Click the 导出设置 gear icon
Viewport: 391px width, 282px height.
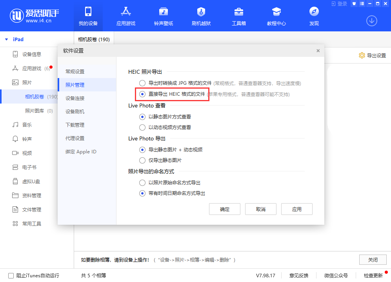click(362, 55)
